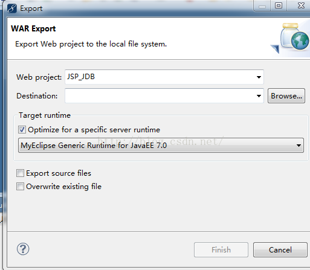310x270 pixels.
Task: Expand the MyEclipse Generic Runtime combo box
Action: coord(161,145)
